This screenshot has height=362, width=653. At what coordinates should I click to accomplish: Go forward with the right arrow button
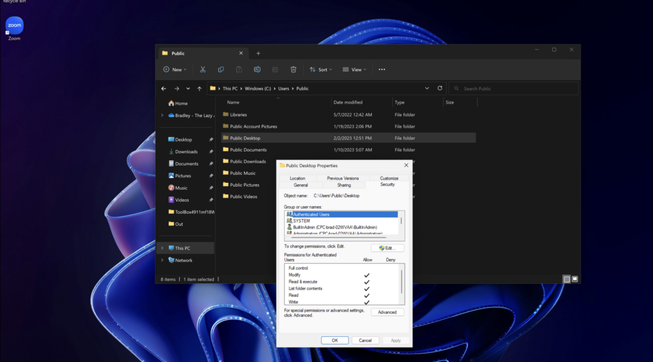point(177,89)
